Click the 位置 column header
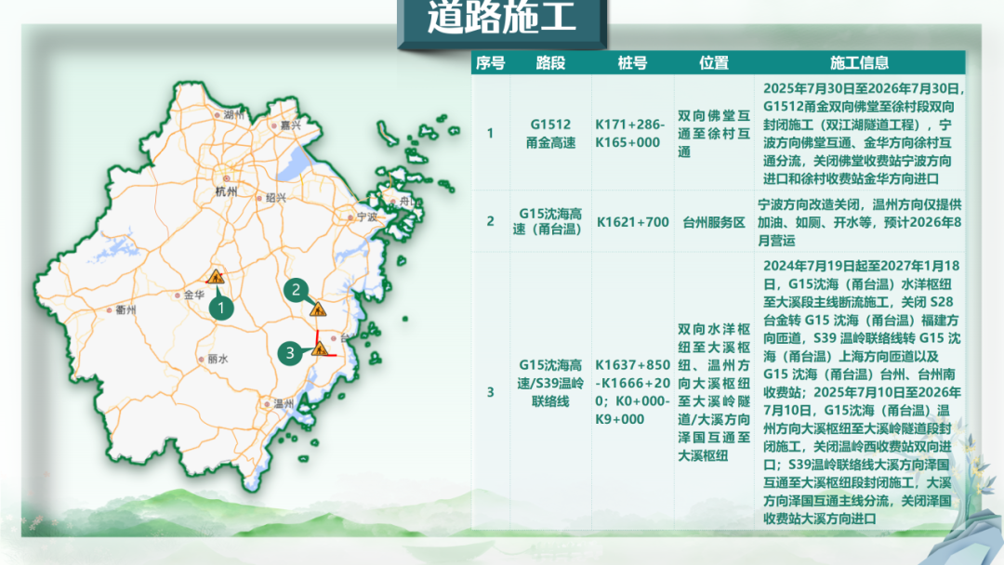 714,62
